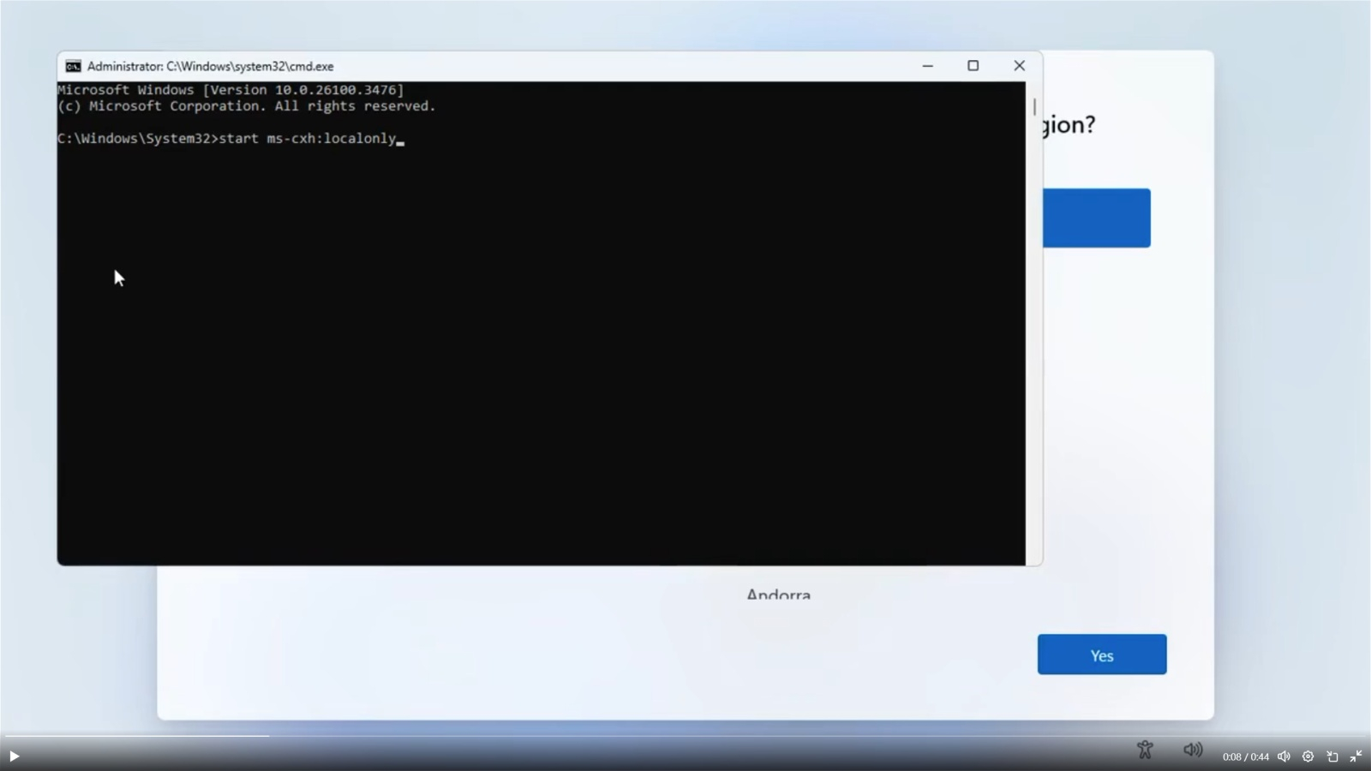
Task: Select Andorra in the region list
Action: [x=778, y=595]
